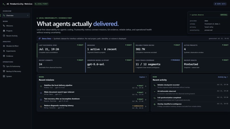The width and height of the screenshot is (230, 129).
Task: Go to Recent Activity
Action: 16,36
